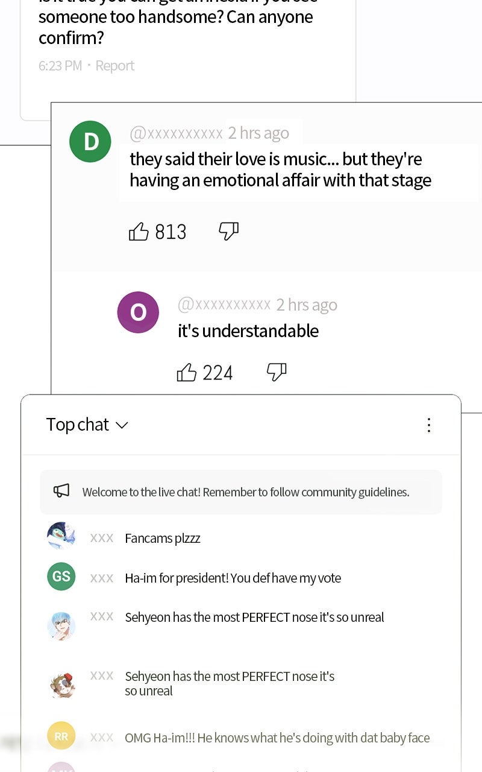482x772 pixels.
Task: Dislike the "it's understandable" reply
Action: point(277,372)
